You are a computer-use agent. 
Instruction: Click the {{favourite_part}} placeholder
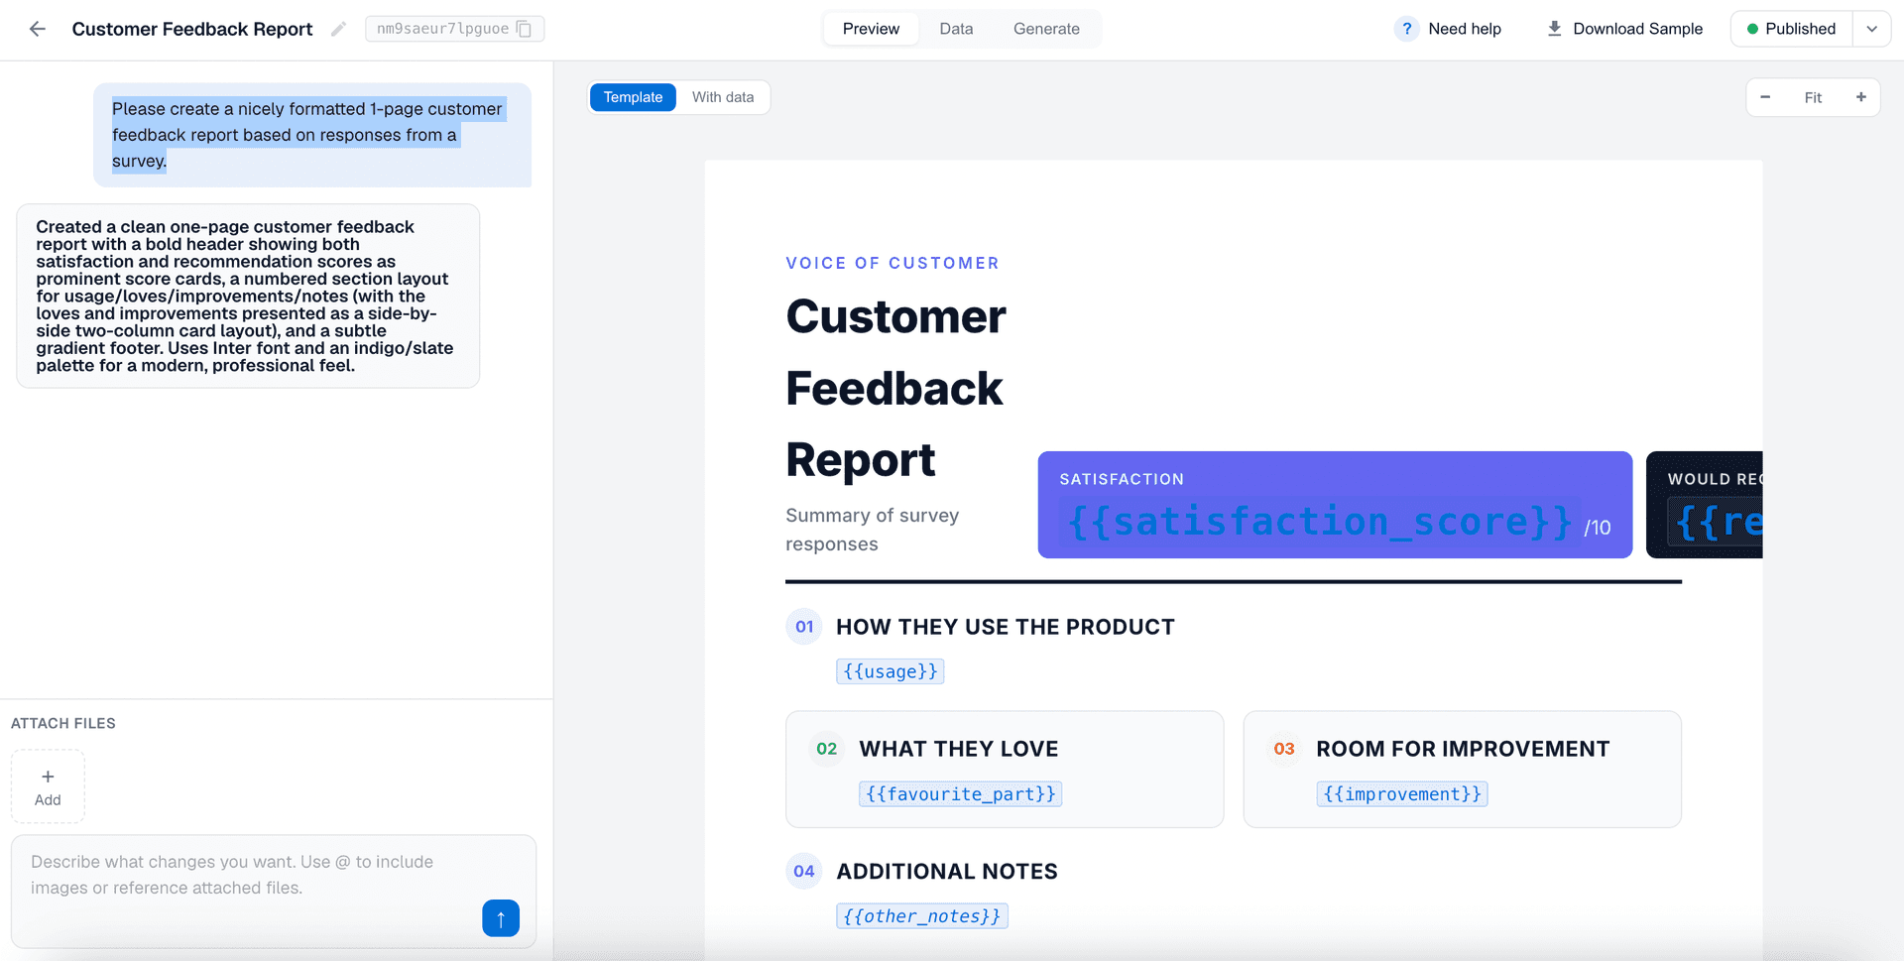click(x=960, y=793)
